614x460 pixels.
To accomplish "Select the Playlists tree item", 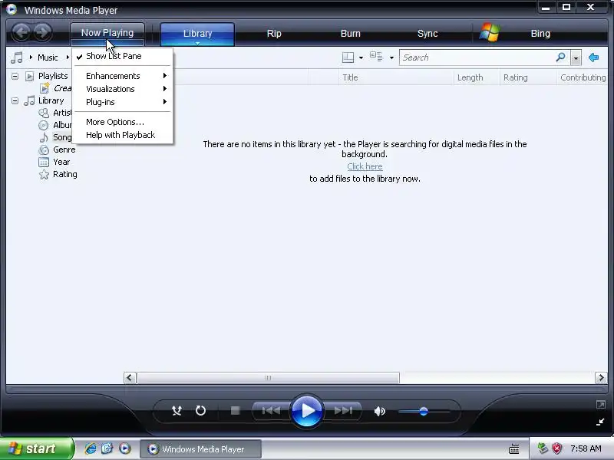I will (53, 76).
